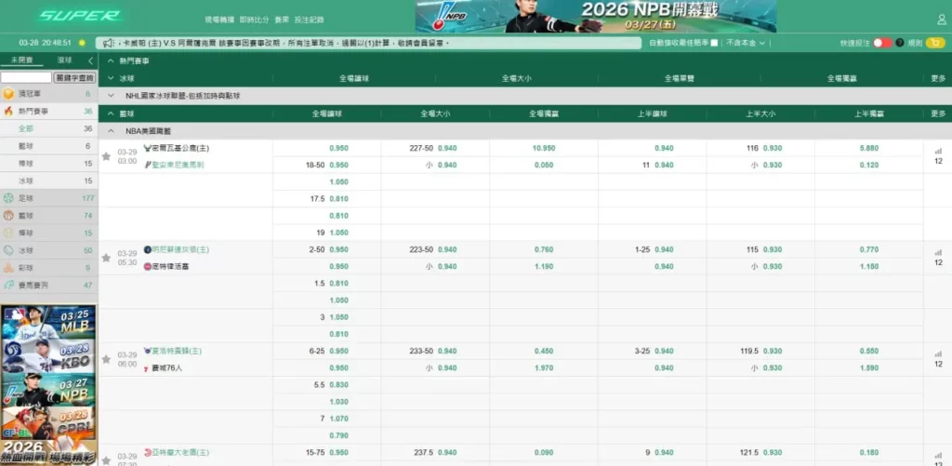Favorite the 03:00 Bucks game with star
This screenshot has width=952, height=466.
[x=106, y=157]
